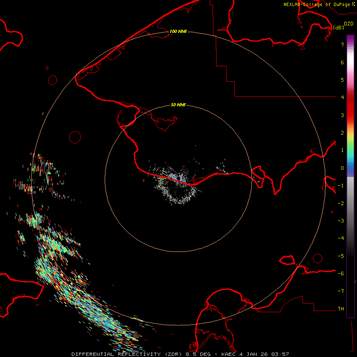This screenshot has width=357, height=357.
Task: Click the 5 dB scale value
Action: click(x=342, y=80)
